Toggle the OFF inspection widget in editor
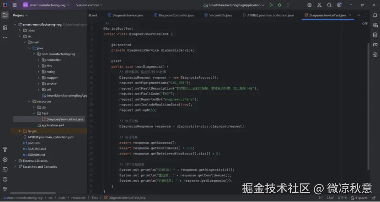 (x=365, y=24)
